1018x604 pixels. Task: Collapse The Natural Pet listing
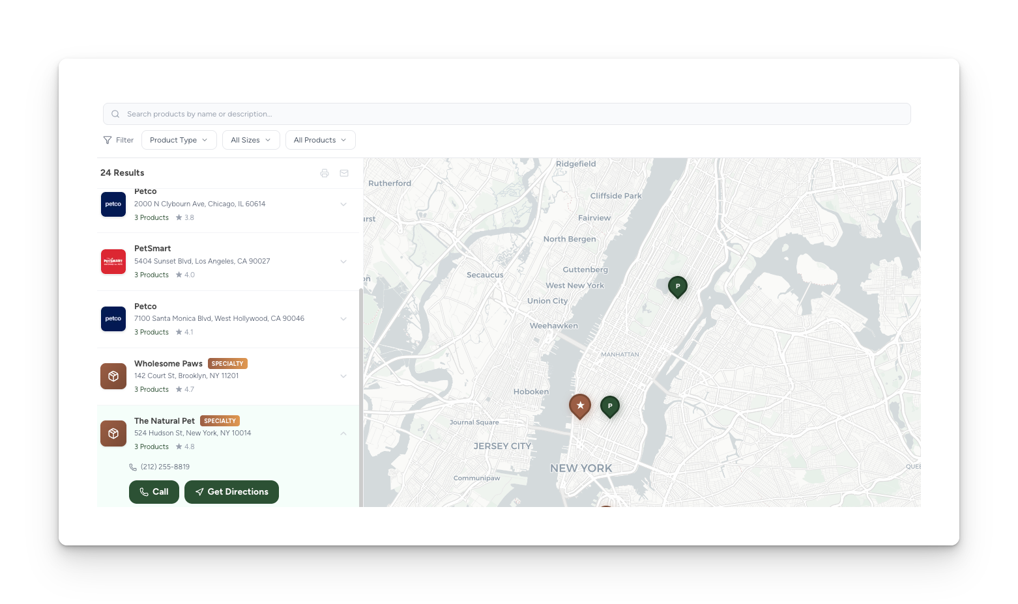(x=343, y=433)
